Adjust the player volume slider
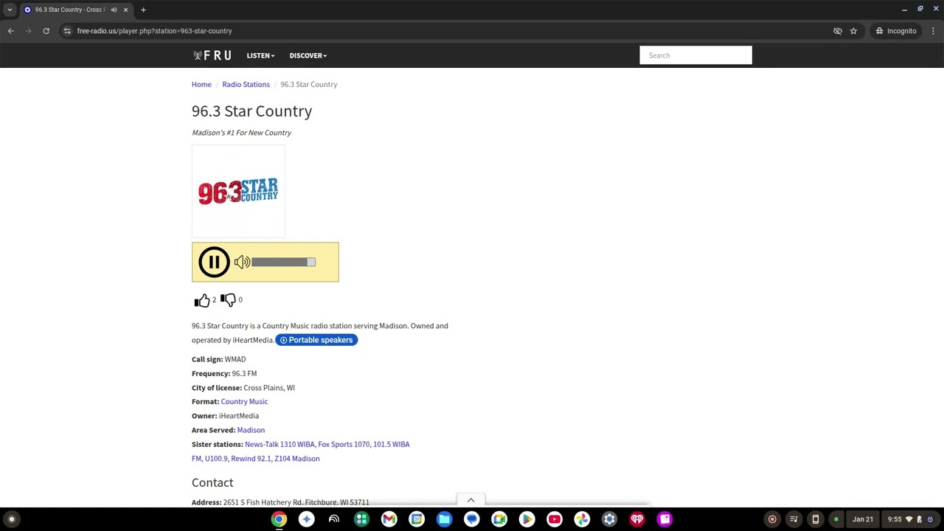Screen dimensions: 944x531 283,262
